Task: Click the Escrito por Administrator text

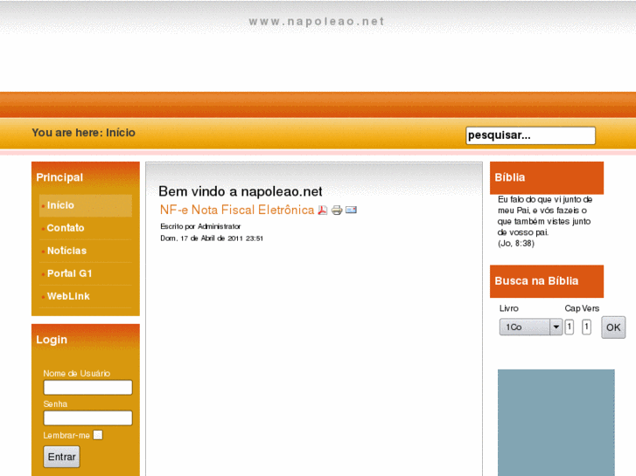Action: [x=200, y=226]
